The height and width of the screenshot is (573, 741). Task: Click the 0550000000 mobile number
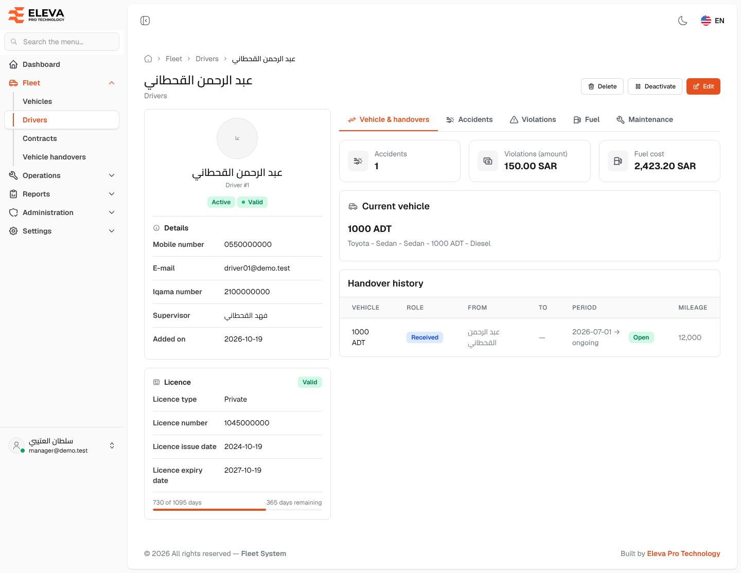248,244
